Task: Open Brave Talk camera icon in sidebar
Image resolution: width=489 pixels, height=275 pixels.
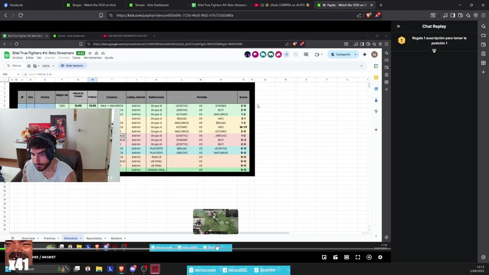Action: [x=483, y=36]
